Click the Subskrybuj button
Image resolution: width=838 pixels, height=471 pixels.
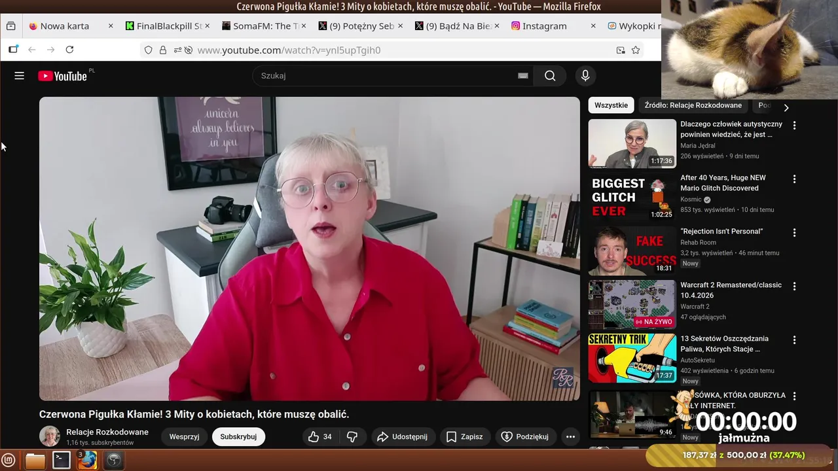(x=238, y=436)
